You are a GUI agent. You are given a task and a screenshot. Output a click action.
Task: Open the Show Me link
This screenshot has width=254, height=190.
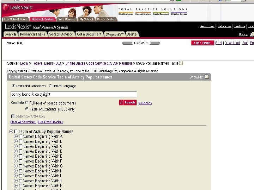coord(196,77)
